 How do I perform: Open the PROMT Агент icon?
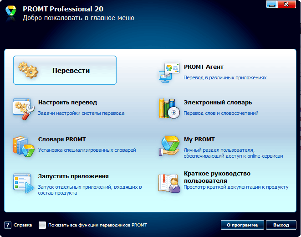tap(169, 72)
